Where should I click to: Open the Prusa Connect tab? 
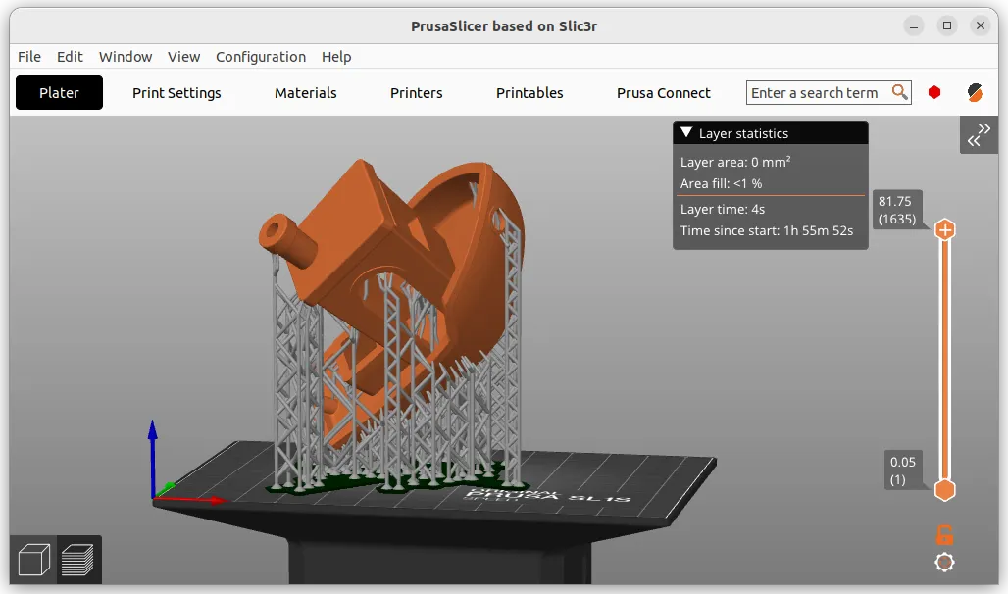point(663,93)
